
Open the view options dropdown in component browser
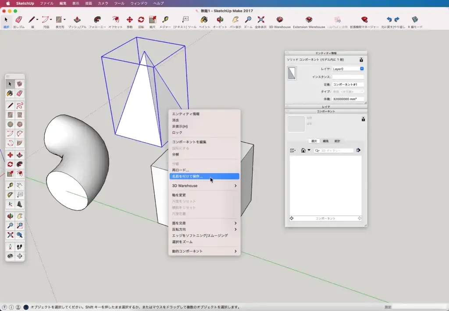click(292, 150)
